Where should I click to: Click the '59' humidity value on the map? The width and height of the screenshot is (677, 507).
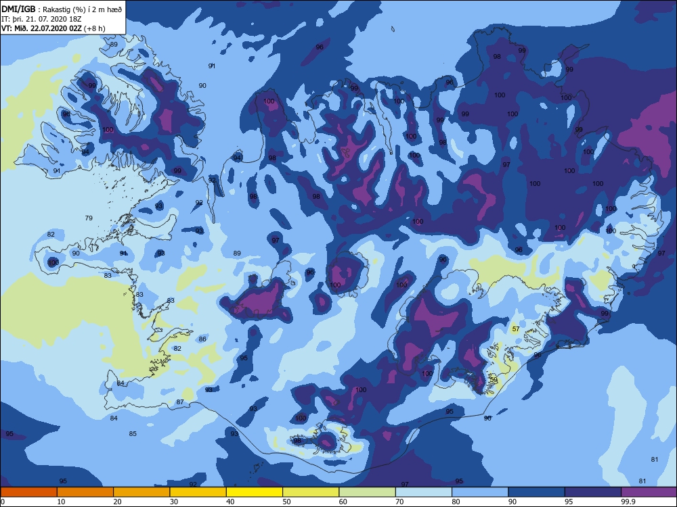494,380
